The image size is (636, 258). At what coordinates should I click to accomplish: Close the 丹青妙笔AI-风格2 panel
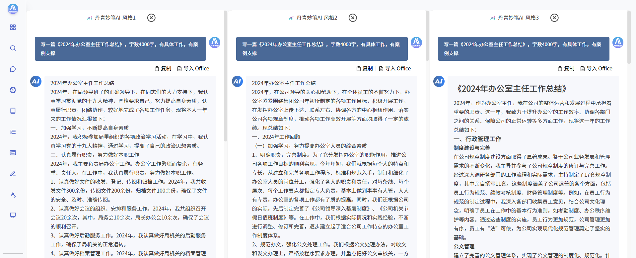click(353, 18)
